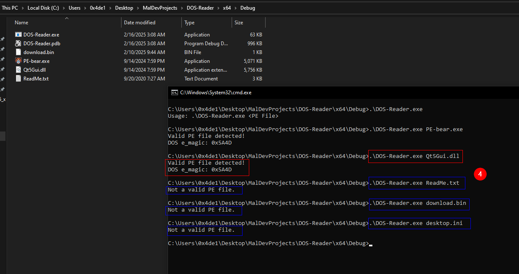
Task: Navigate to Local Disk (C:) breadcrumb
Action: click(44, 8)
